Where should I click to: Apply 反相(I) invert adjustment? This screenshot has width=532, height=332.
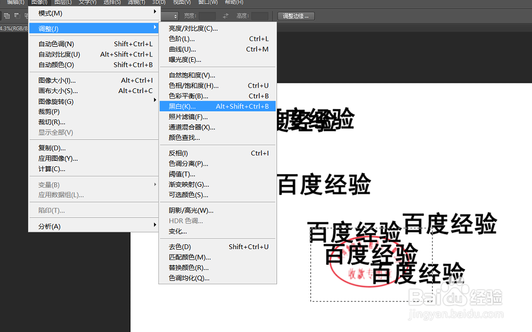(x=217, y=153)
